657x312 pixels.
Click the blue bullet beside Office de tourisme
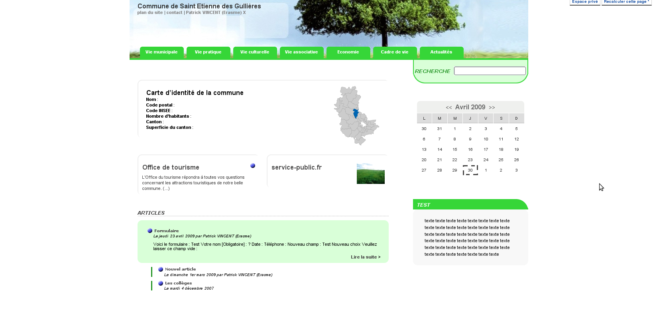click(x=253, y=166)
